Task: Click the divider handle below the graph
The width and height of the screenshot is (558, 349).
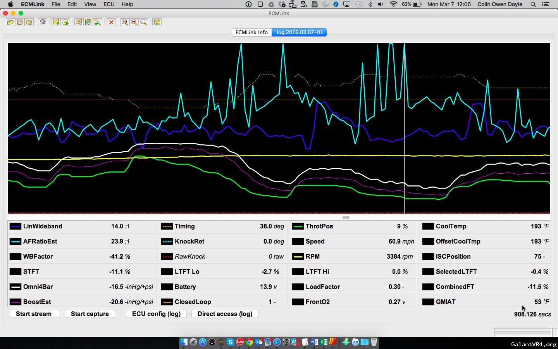Action: pyautogui.click(x=346, y=218)
